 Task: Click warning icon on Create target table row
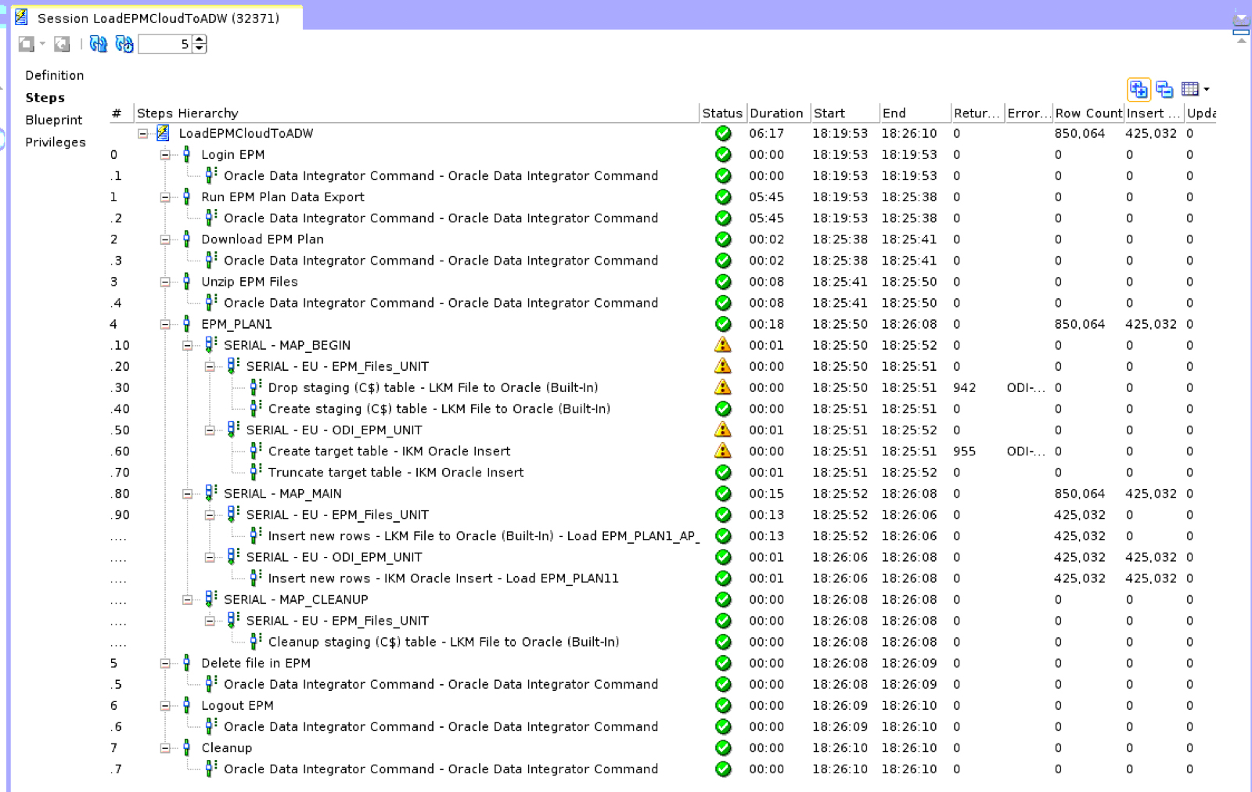[723, 451]
